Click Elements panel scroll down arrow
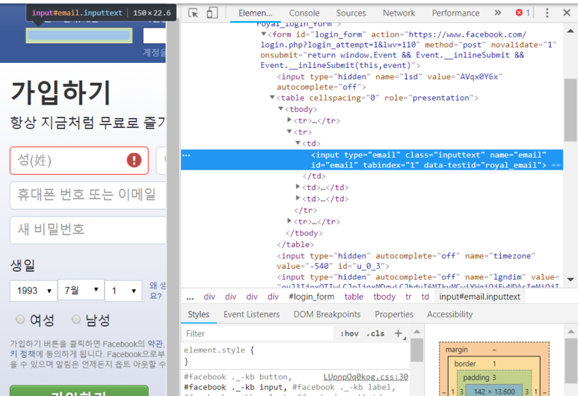Viewport: 578px width, 396px height. point(571,279)
